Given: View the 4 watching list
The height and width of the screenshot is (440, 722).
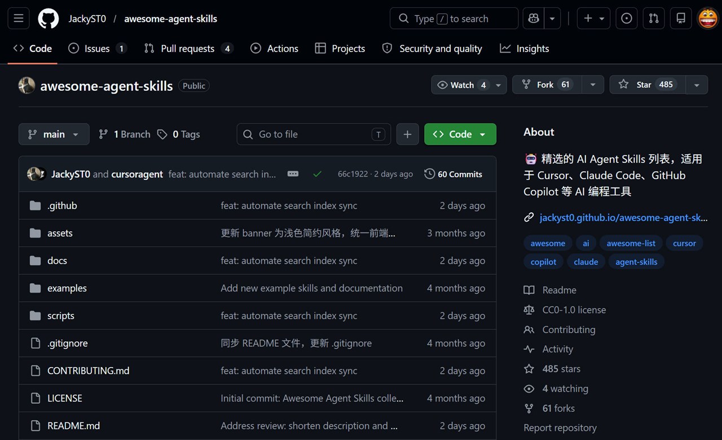Looking at the screenshot, I should [x=556, y=389].
